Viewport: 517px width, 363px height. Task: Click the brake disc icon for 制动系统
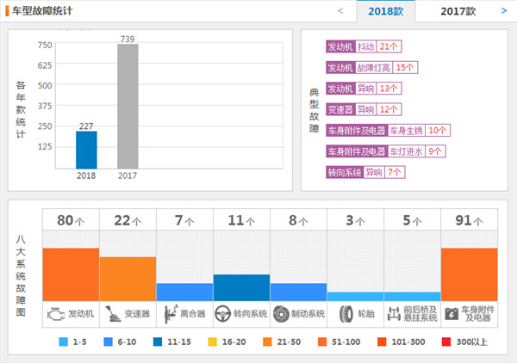pyautogui.click(x=281, y=314)
